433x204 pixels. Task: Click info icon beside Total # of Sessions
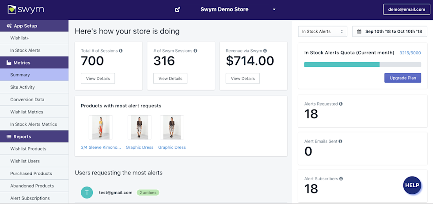coord(121,51)
